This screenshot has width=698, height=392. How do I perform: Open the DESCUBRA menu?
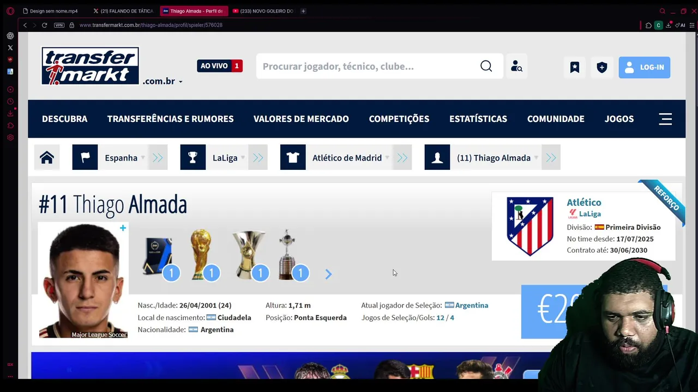[64, 119]
